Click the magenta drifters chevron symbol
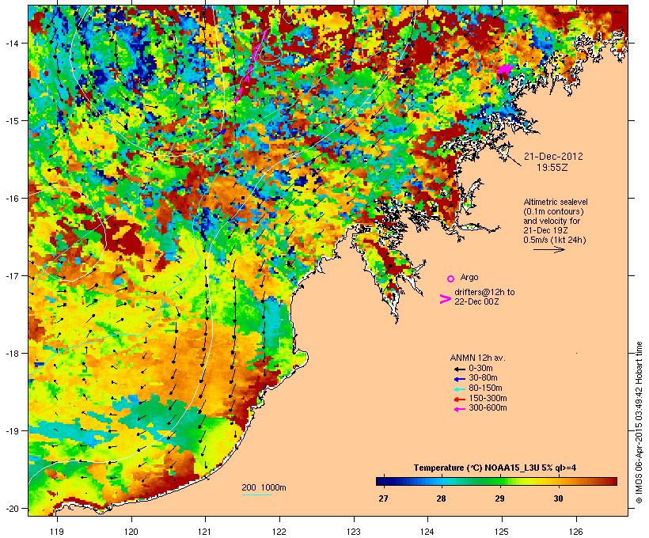This screenshot has height=538, width=649. 445,299
